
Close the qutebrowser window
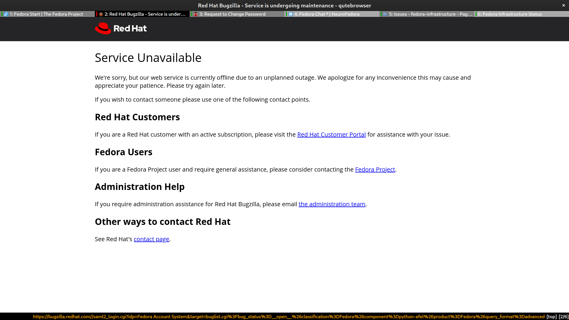(564, 5)
